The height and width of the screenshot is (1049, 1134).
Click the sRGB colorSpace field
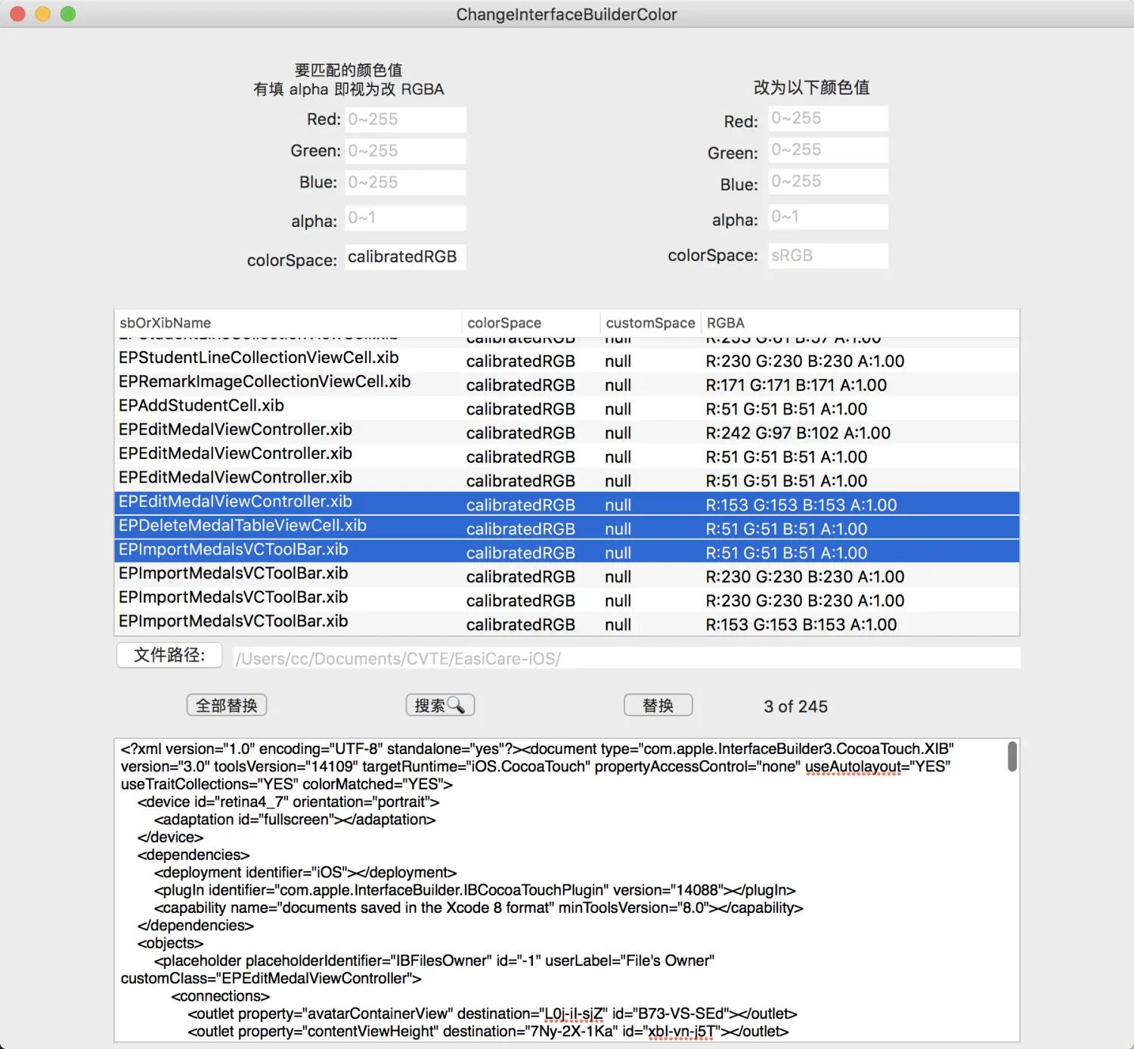tap(828, 256)
